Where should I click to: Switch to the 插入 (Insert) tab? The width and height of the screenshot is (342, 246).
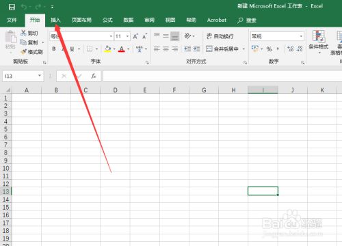point(55,20)
